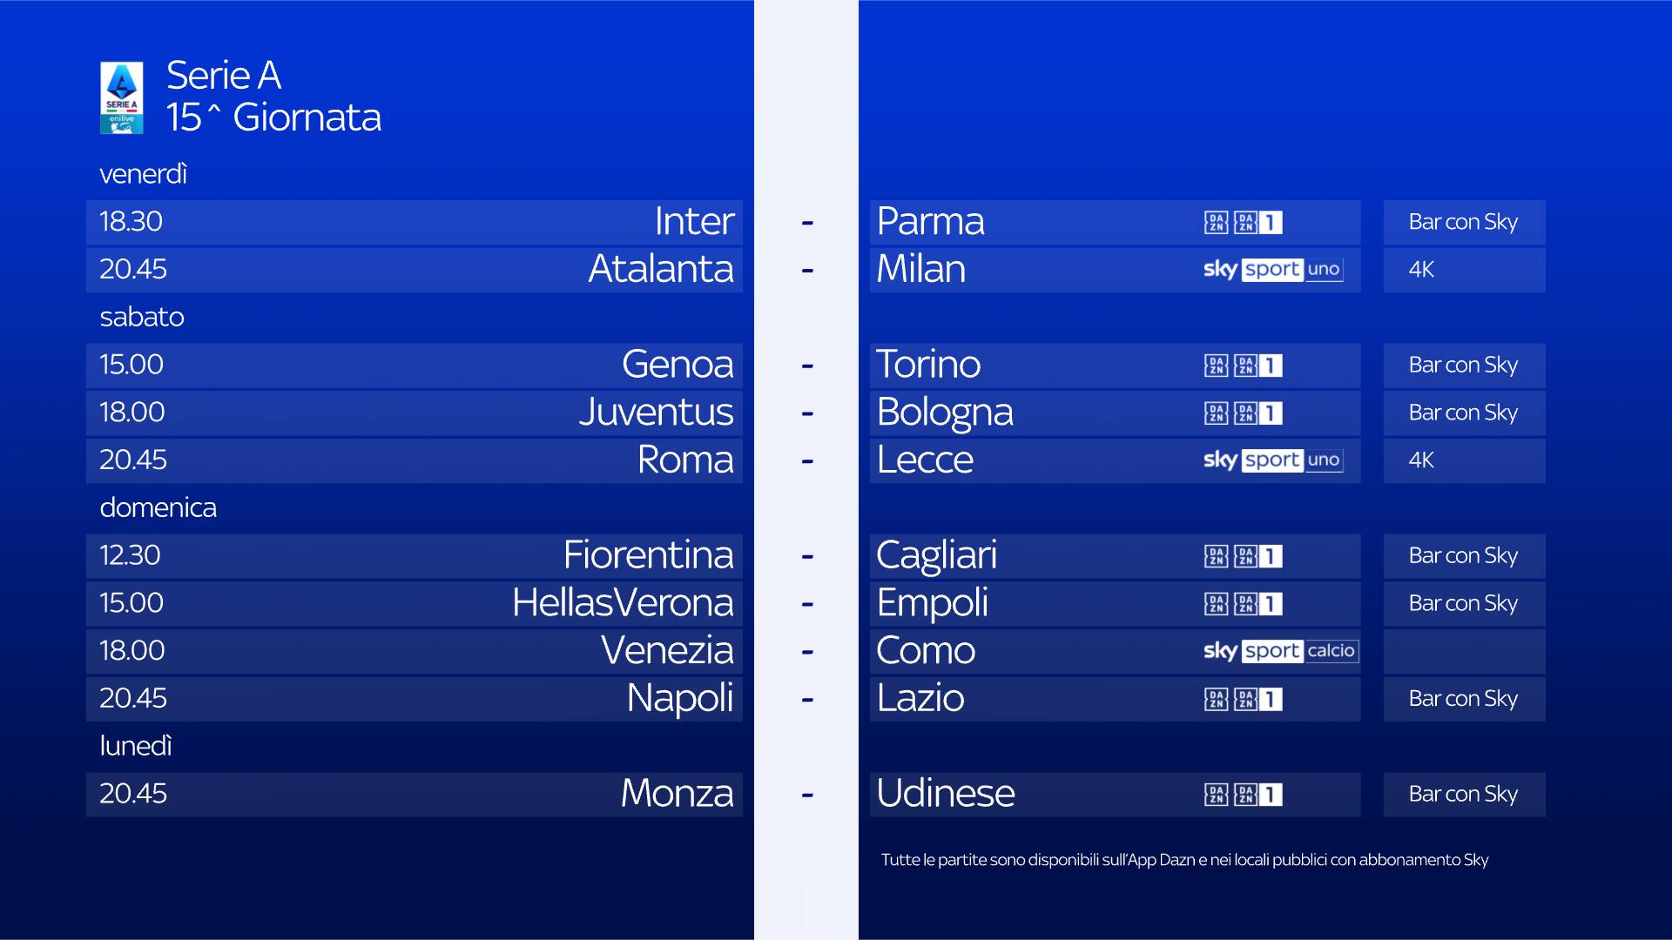
Task: Click the DAZN icon for Inter-Parma
Action: pyautogui.click(x=1244, y=223)
